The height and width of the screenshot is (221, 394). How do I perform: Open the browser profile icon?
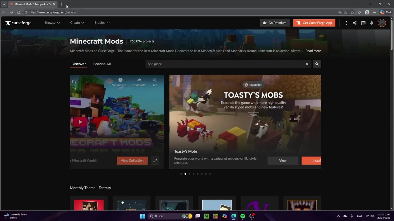coord(367,12)
